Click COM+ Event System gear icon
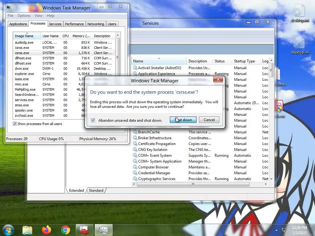This screenshot has height=236, width=315. (x=135, y=155)
